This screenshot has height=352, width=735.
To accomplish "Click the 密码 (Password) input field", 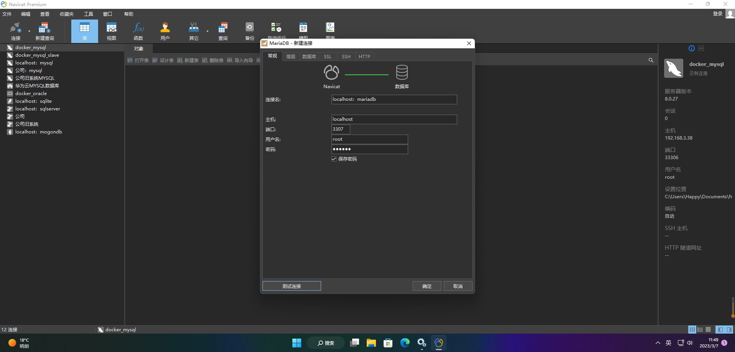I will point(369,149).
